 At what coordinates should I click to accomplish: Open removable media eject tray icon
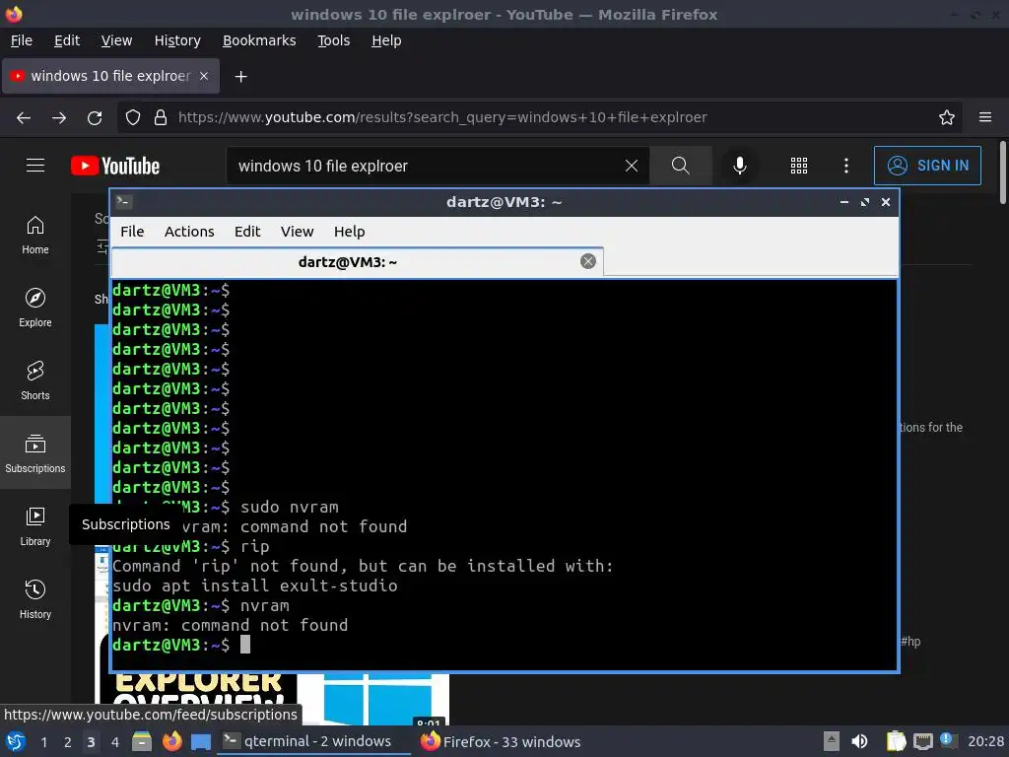[x=832, y=741]
